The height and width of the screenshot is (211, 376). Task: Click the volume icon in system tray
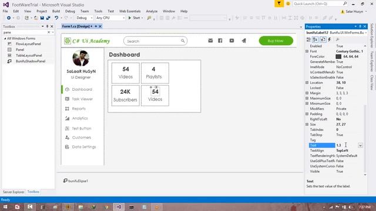350,207
